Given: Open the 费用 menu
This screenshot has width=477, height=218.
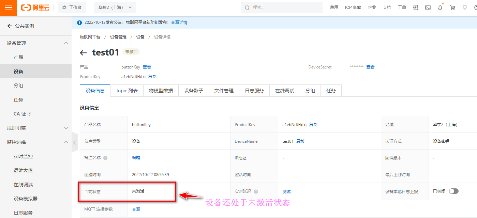Looking at the screenshot, I should [x=334, y=7].
